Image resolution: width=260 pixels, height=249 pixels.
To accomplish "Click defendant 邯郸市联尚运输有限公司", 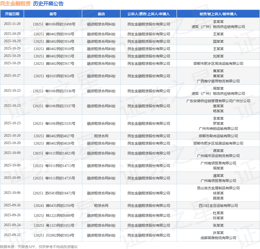I will click(218, 136).
